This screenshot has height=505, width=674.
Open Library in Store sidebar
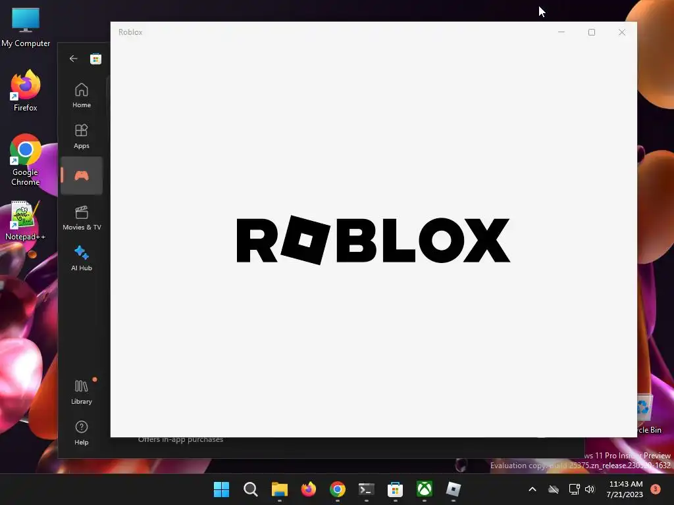(81, 392)
